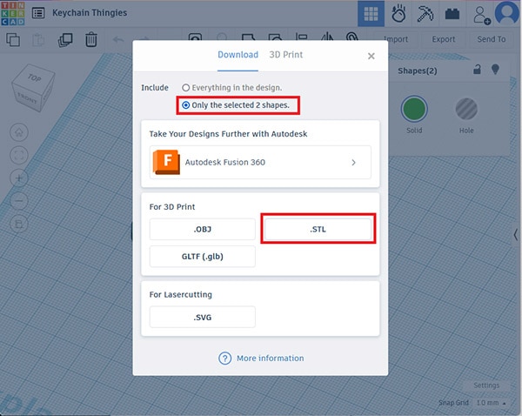Image resolution: width=522 pixels, height=416 pixels.
Task: Download as .SVG for lasercutting
Action: tap(203, 317)
